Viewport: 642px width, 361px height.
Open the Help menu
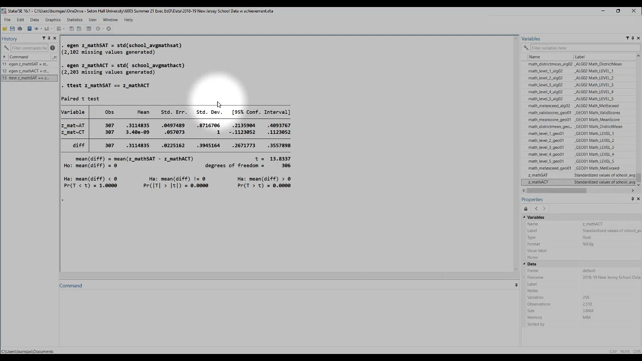(x=128, y=20)
